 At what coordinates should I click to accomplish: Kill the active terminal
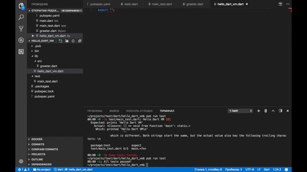266,111
